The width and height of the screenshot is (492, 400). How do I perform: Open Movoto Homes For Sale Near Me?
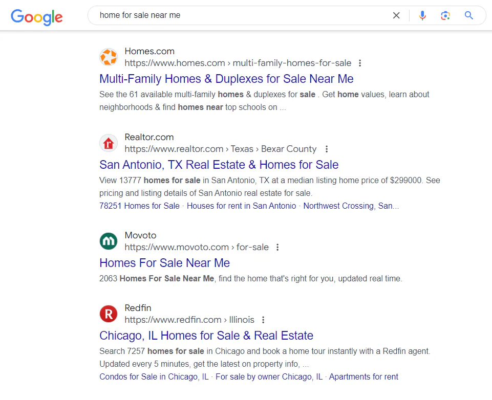[x=165, y=263]
